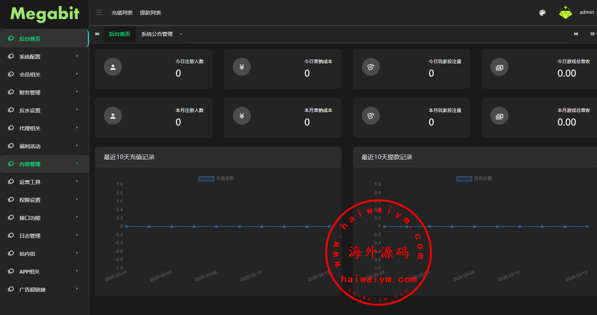
Task: Close the 系统公告管理 tab
Action: tap(181, 34)
